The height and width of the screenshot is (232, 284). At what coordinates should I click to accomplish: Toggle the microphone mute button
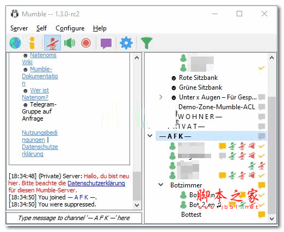click(x=52, y=43)
